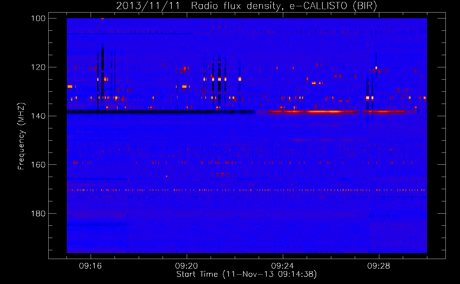Click the 120 frequency axis label
This screenshot has height=284, width=460.
38,67
